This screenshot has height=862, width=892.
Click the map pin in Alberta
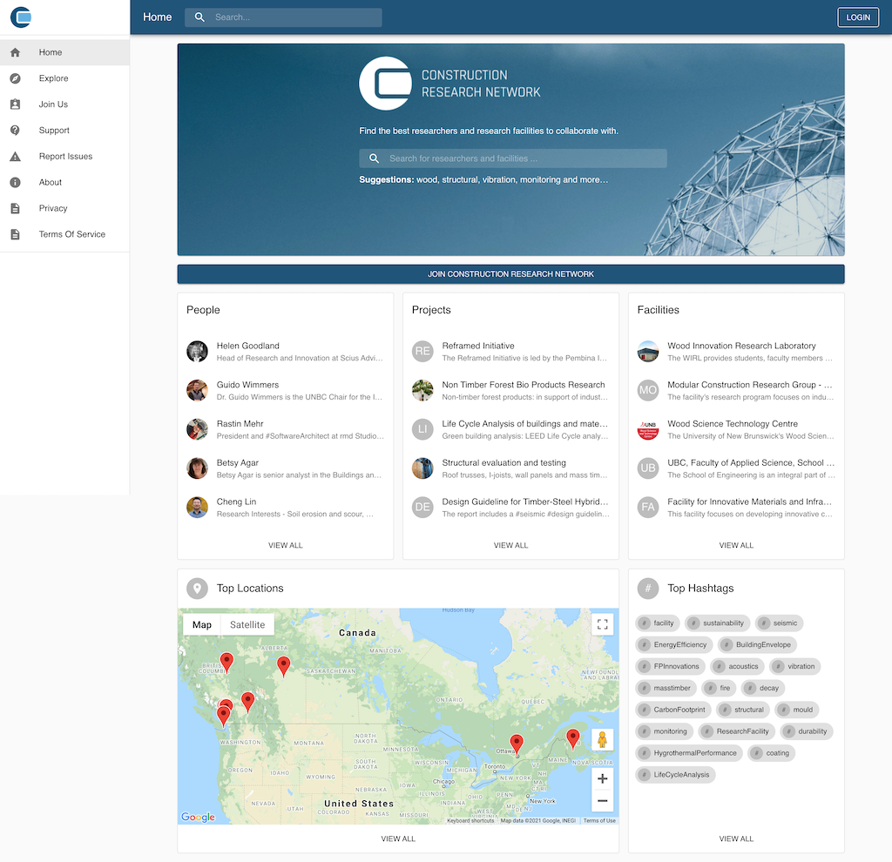(283, 666)
